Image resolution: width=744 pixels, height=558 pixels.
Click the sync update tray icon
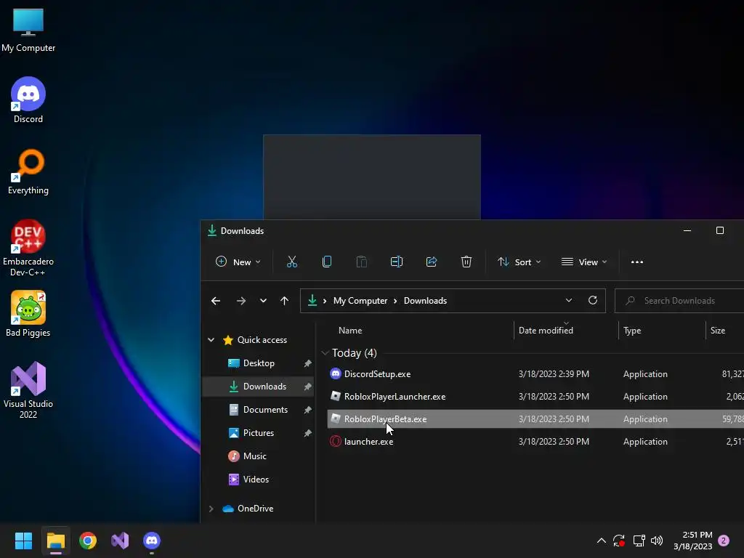(619, 541)
